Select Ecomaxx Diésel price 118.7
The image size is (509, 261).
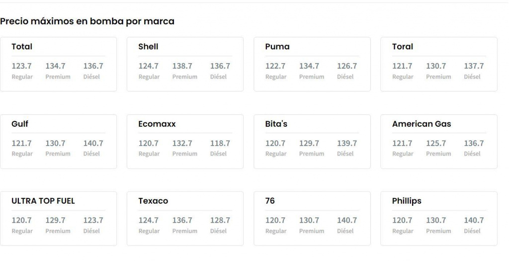[220, 143]
